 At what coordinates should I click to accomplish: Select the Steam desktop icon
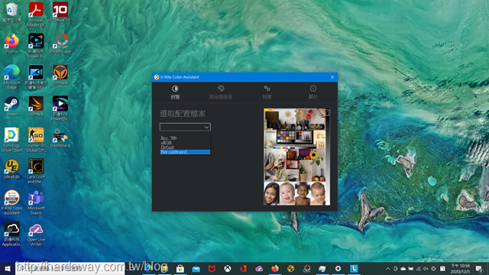pos(12,106)
